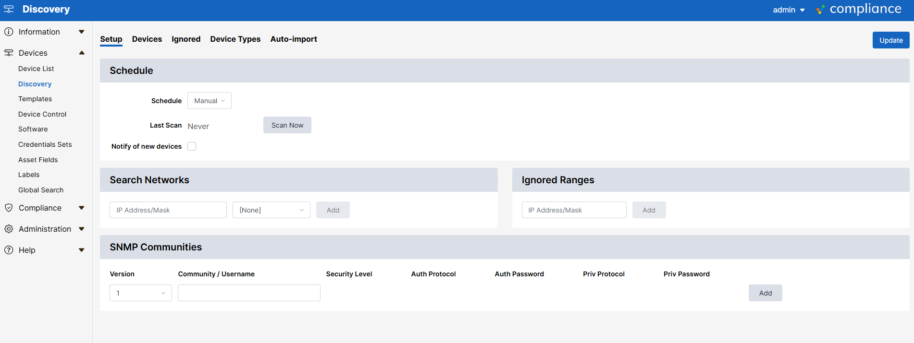The image size is (914, 343).
Task: Open the Schedule Manual dropdown
Action: point(210,101)
